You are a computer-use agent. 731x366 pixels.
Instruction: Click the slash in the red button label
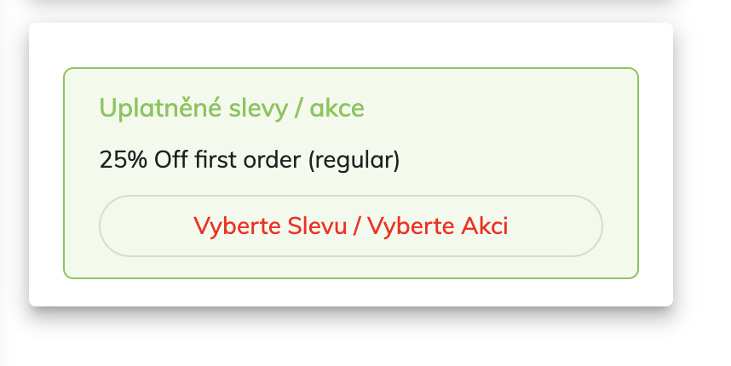click(x=359, y=226)
